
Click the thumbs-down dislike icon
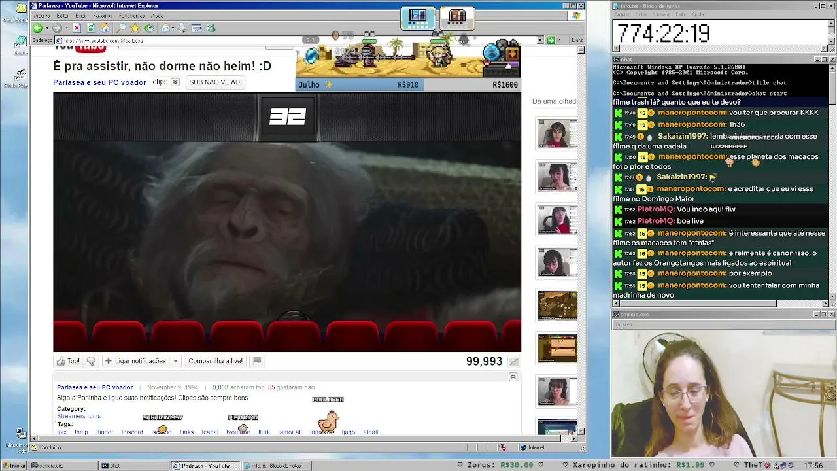click(91, 361)
